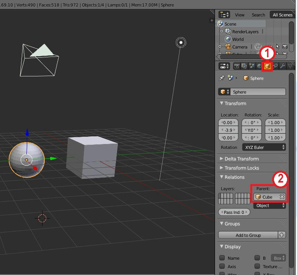The width and height of the screenshot is (297, 275).
Task: Click the Outliner vertical scrollbar
Action: coord(291,34)
